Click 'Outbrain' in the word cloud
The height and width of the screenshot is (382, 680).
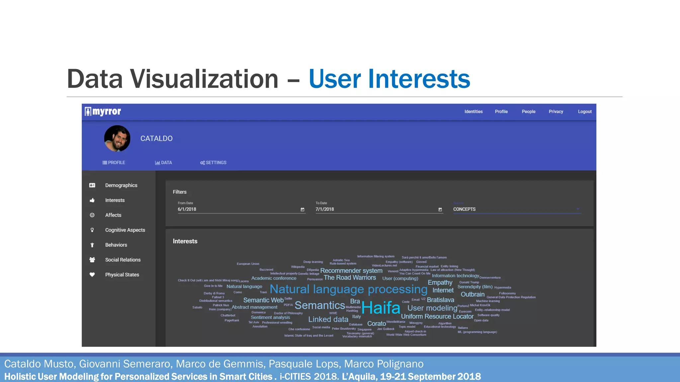(473, 294)
